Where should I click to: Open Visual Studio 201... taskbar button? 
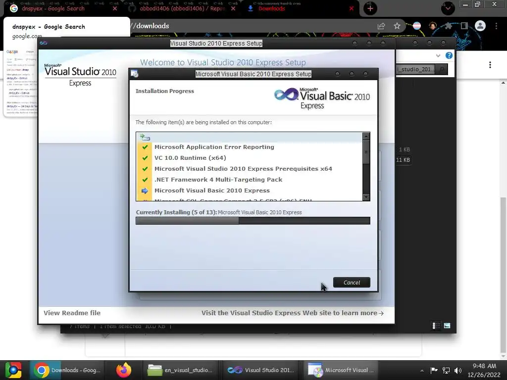coord(260,370)
